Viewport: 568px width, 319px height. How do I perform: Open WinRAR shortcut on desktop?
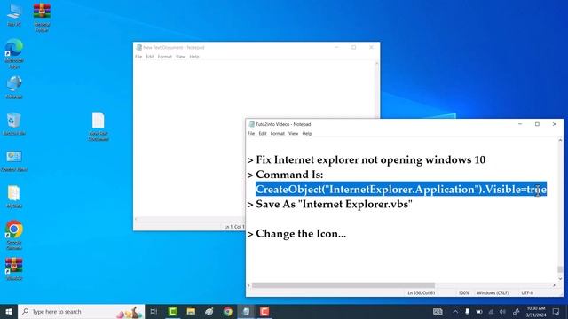(14, 269)
